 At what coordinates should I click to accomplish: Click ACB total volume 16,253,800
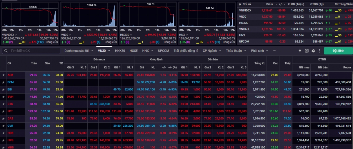pos(257,75)
